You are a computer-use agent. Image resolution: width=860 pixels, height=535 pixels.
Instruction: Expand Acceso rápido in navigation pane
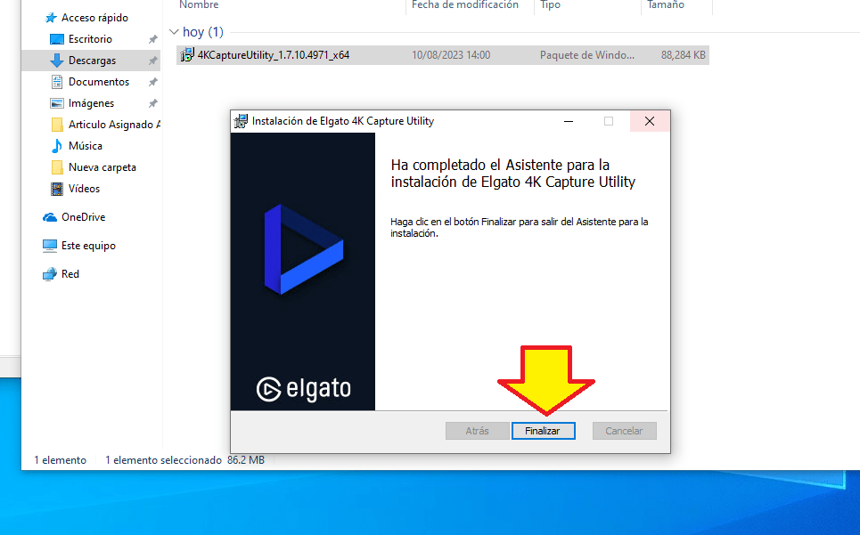pos(94,18)
